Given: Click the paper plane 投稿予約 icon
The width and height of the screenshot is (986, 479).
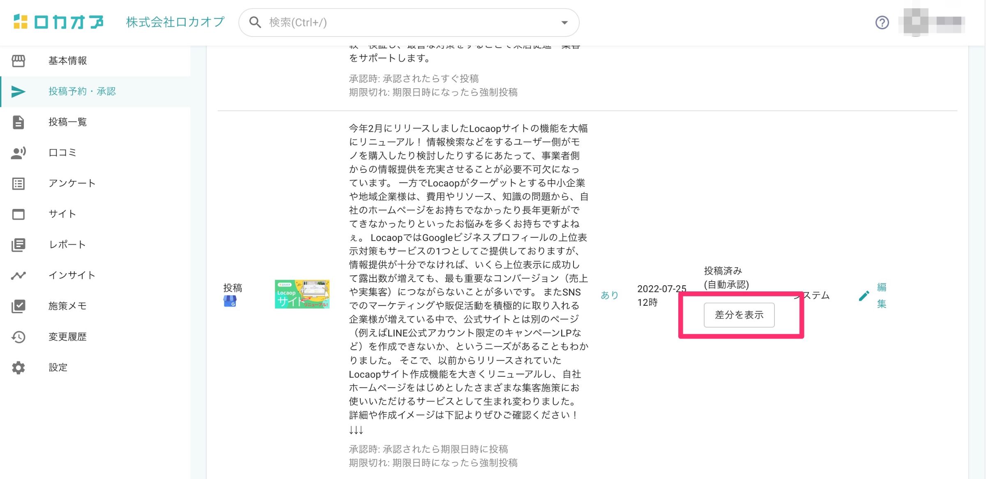Looking at the screenshot, I should click(18, 92).
